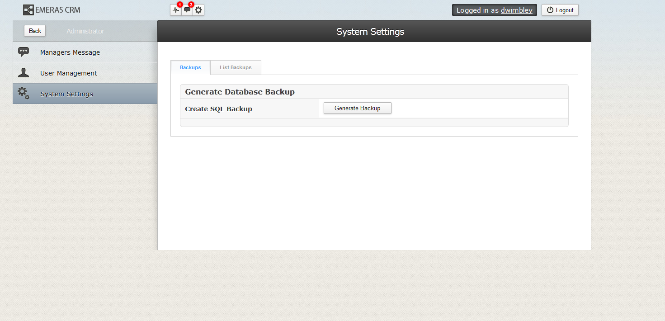665x321 pixels.
Task: Click the EMERAS CRM logo icon
Action: click(x=28, y=10)
